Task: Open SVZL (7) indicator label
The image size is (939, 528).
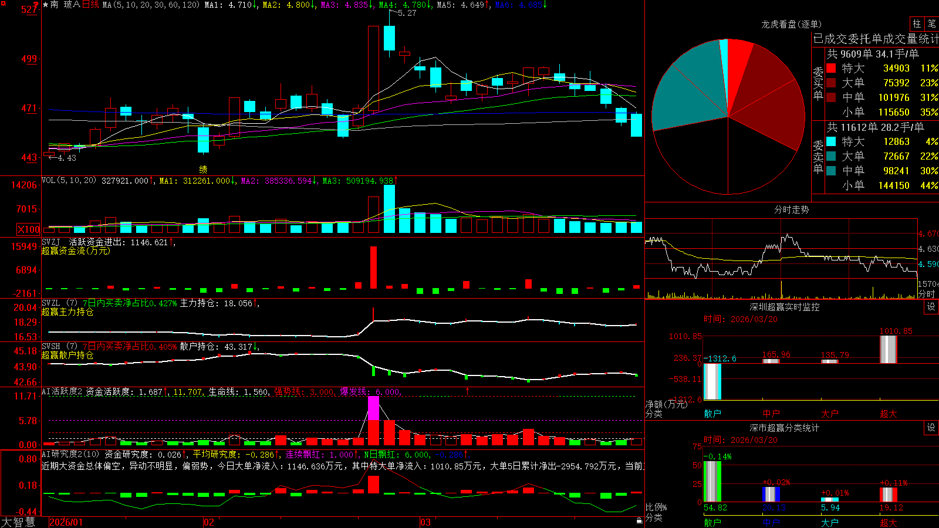Action: [59, 303]
